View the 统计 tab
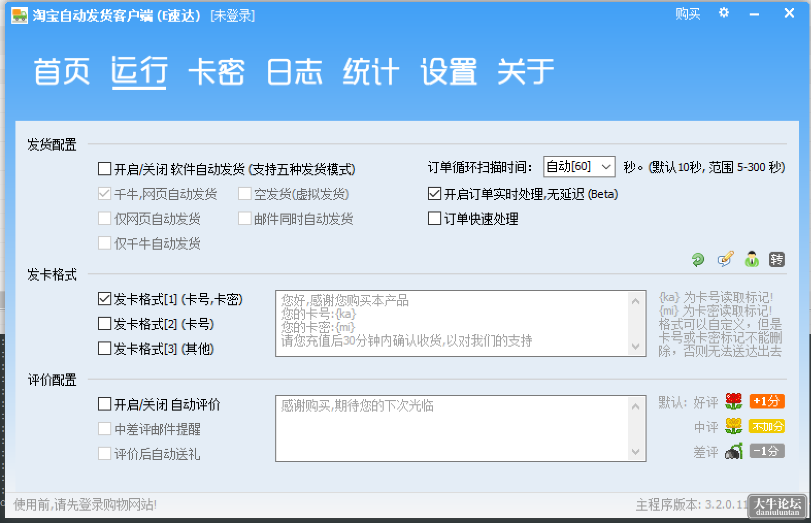Image resolution: width=811 pixels, height=523 pixels. tap(371, 71)
